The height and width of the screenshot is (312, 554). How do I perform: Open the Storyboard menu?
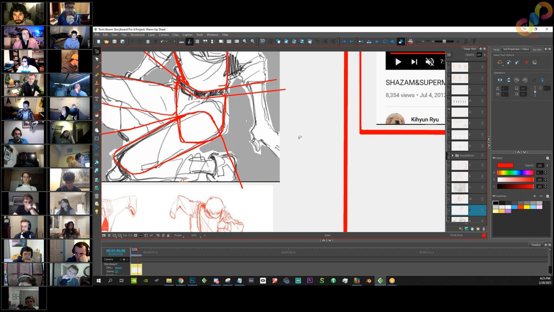(137, 35)
